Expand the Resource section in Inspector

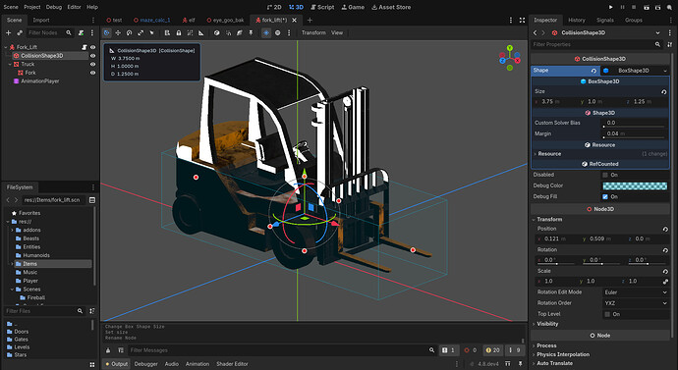point(549,154)
